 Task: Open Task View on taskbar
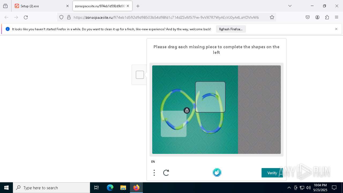coord(96,188)
